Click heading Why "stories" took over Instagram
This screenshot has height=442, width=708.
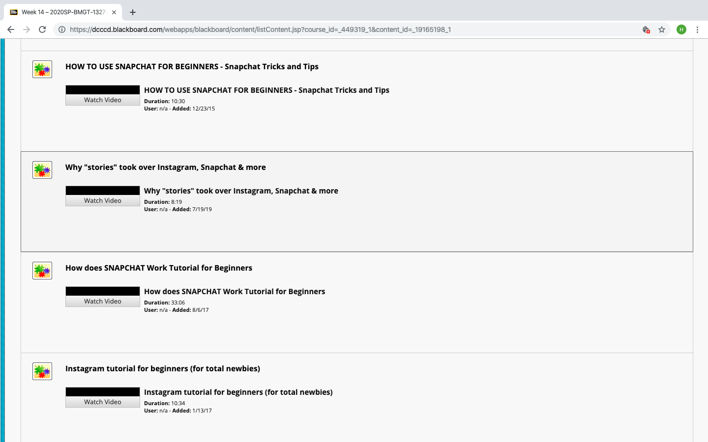point(166,167)
